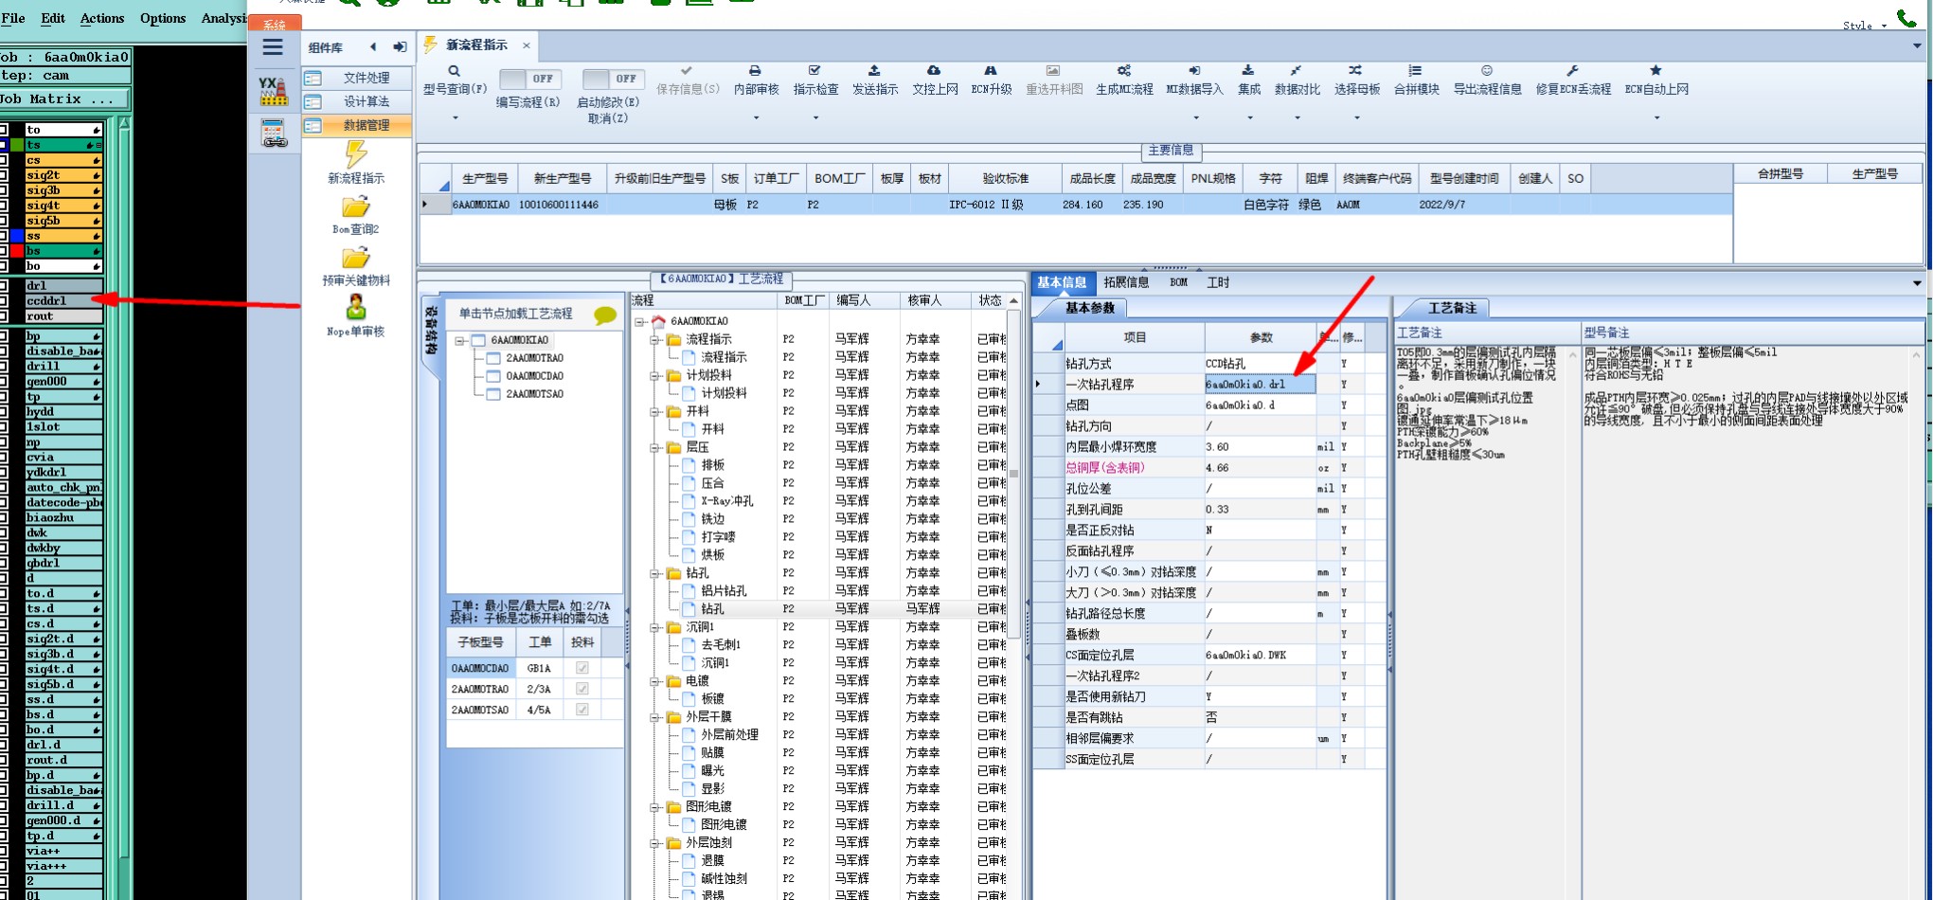Switch to the 拓展信息 tab
The height and width of the screenshot is (900, 1933).
click(1125, 282)
